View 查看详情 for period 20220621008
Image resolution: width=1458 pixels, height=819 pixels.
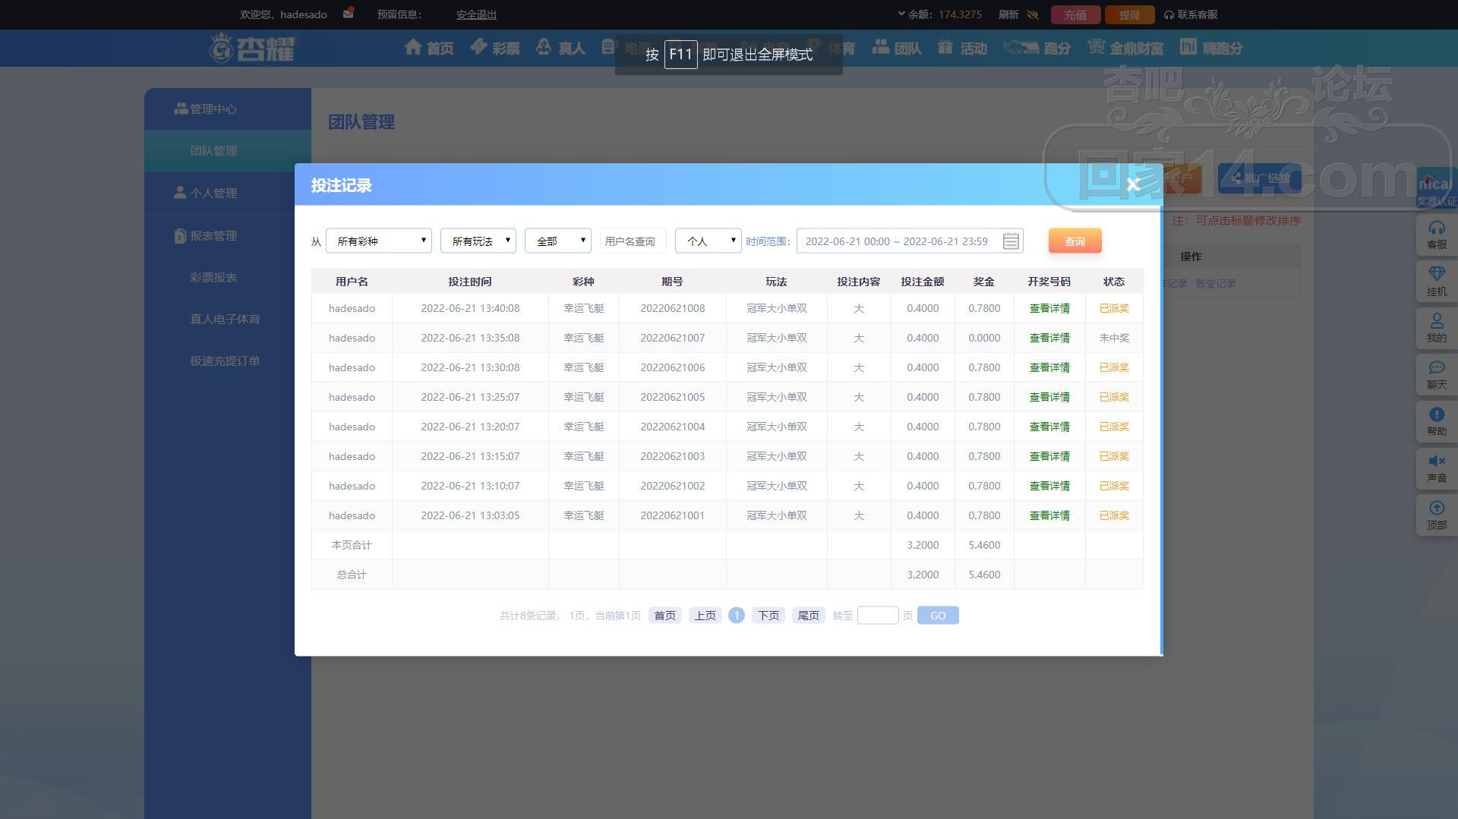1049,309
